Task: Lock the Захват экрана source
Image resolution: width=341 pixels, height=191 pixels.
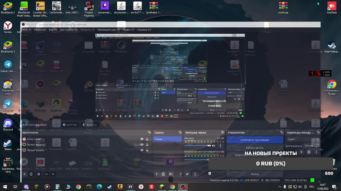Action: 147,150
